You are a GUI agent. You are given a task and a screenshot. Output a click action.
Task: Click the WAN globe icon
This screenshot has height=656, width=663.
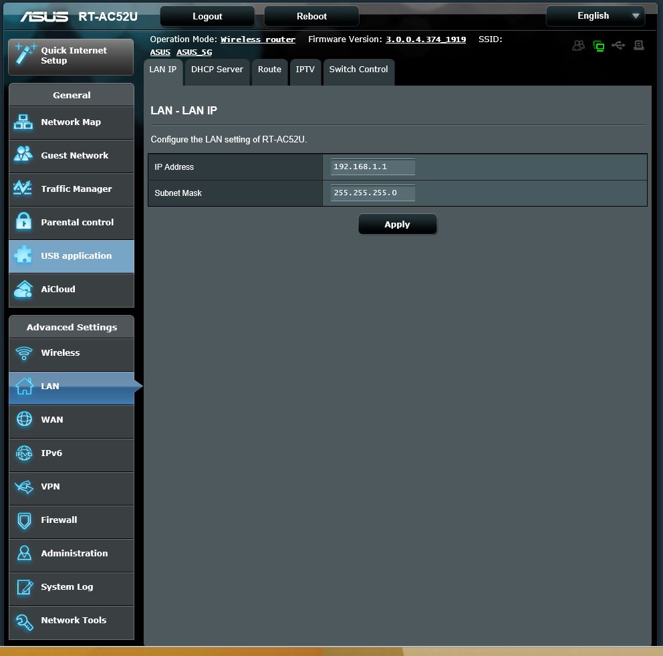(x=24, y=419)
